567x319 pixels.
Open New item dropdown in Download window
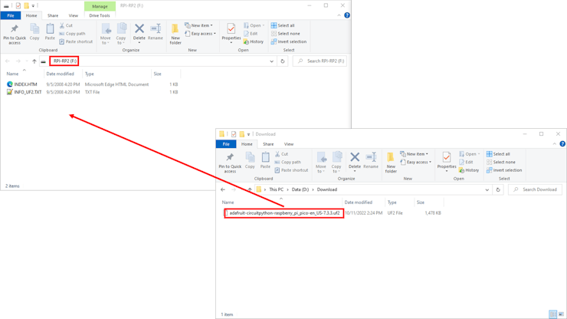click(414, 154)
